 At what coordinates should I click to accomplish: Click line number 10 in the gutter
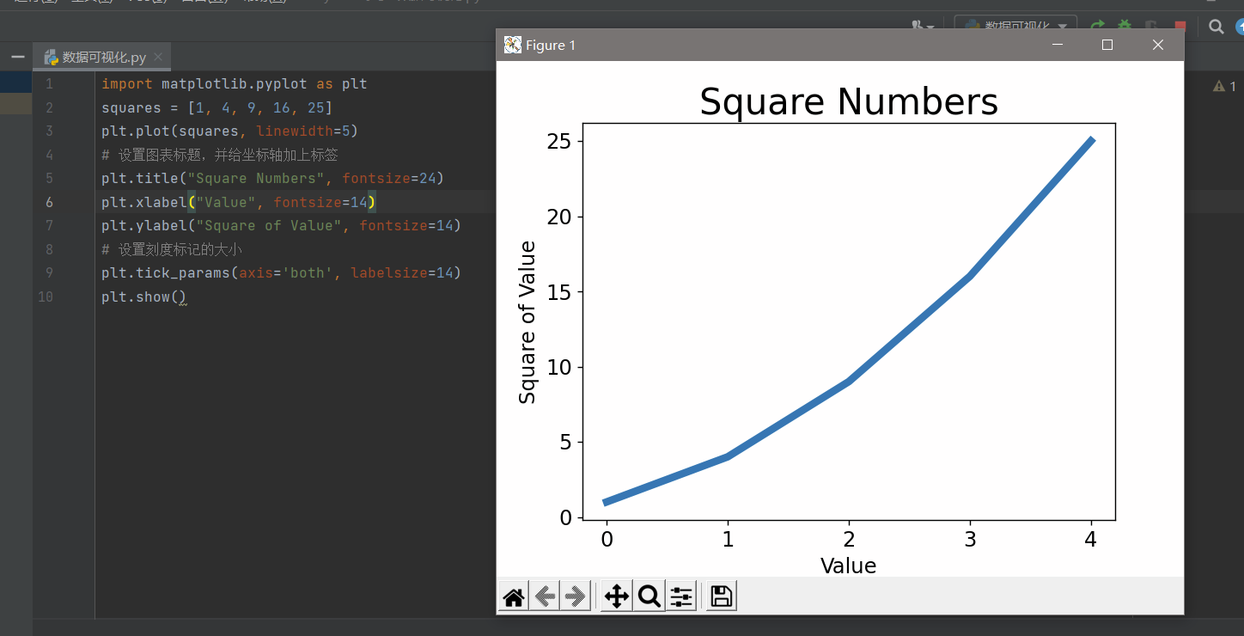46,297
